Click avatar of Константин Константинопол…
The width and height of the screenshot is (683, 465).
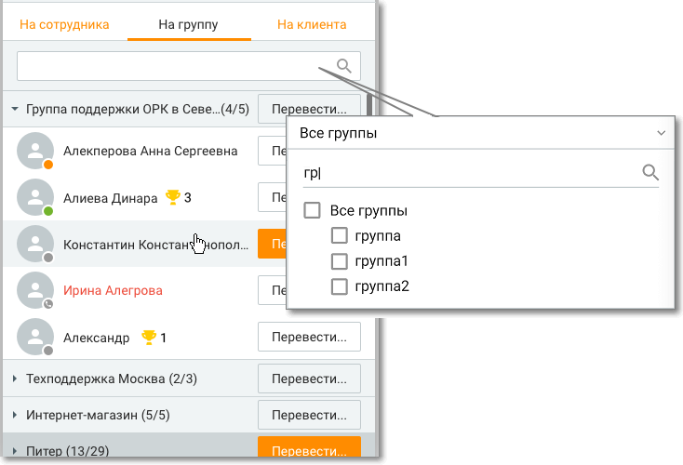coord(35,244)
